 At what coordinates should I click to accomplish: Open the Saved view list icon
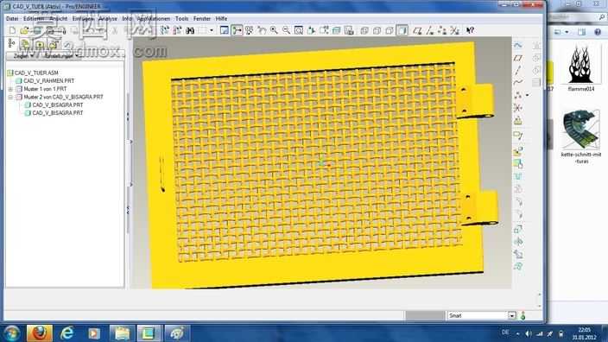point(324,30)
